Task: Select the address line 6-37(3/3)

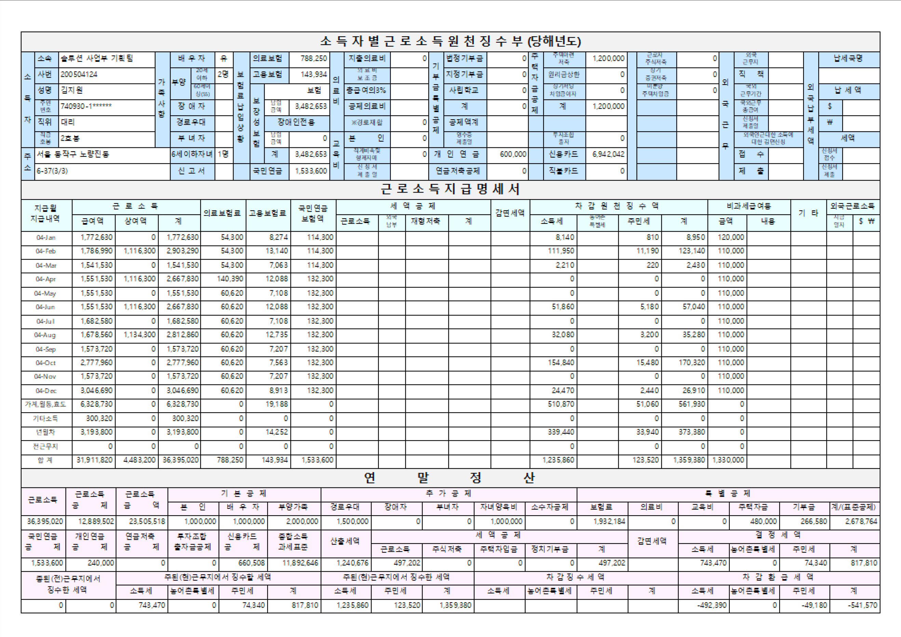Action: coord(52,171)
